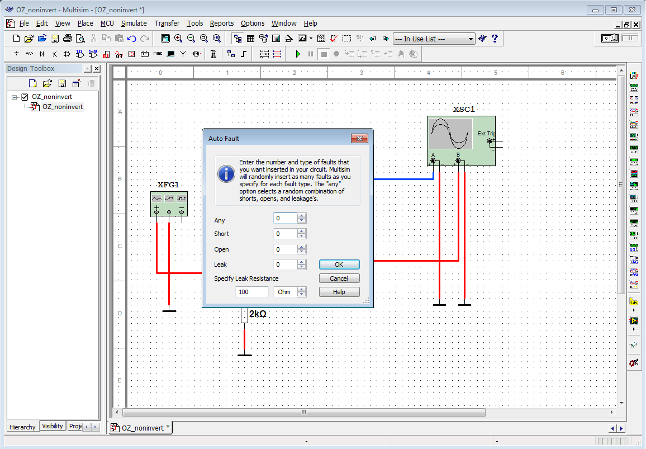Image resolution: width=646 pixels, height=449 pixels.
Task: Open the Transfer menu
Action: pos(167,23)
